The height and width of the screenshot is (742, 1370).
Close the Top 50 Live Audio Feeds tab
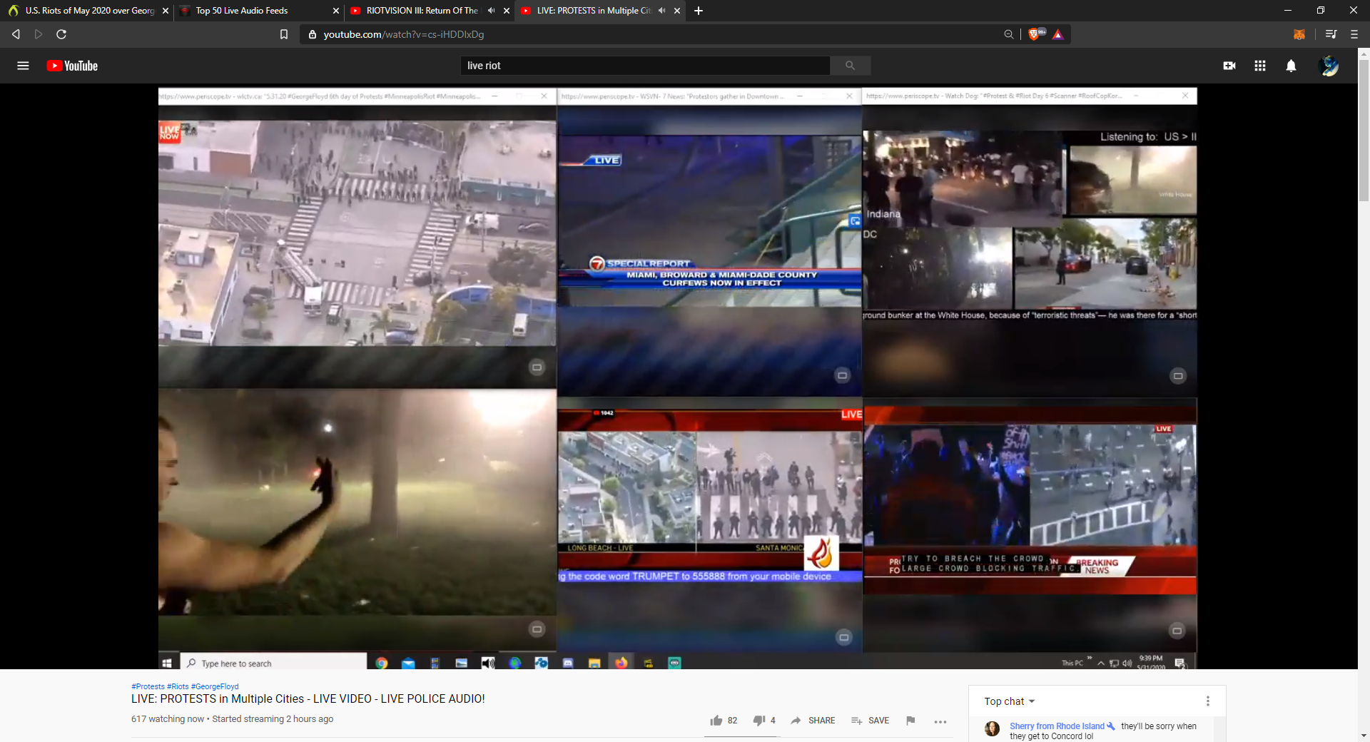[336, 11]
